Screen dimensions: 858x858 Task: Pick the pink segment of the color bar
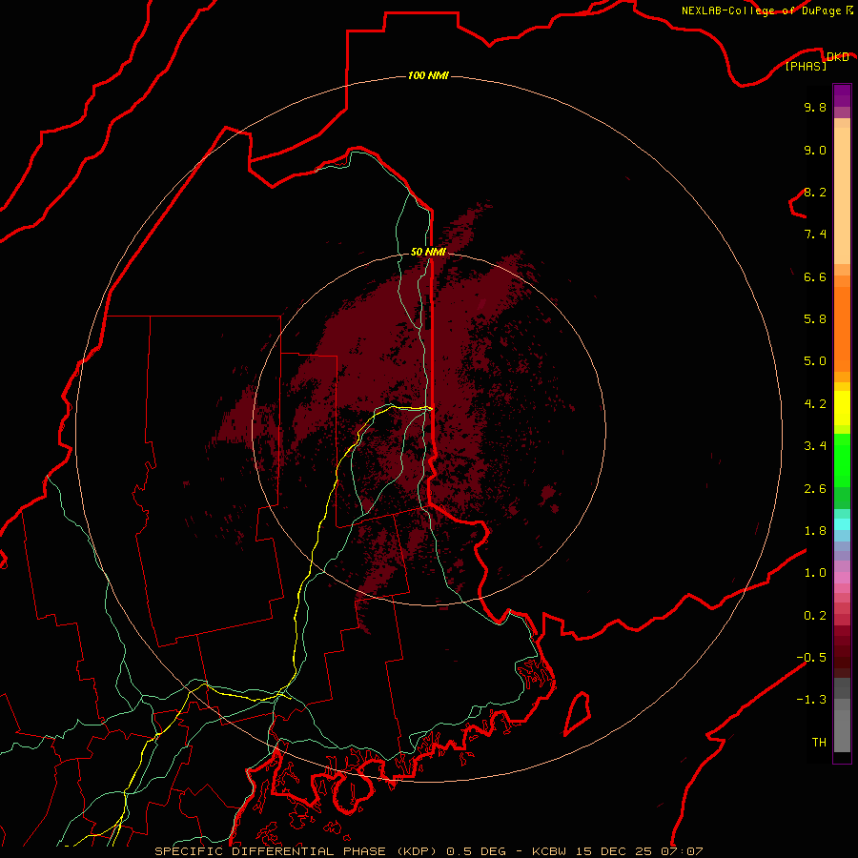(842, 578)
